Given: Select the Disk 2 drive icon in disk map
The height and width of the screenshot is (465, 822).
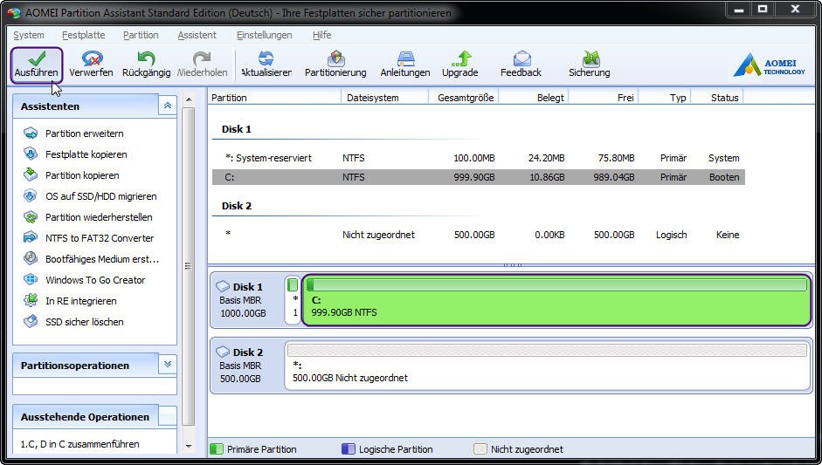Looking at the screenshot, I should click(223, 352).
